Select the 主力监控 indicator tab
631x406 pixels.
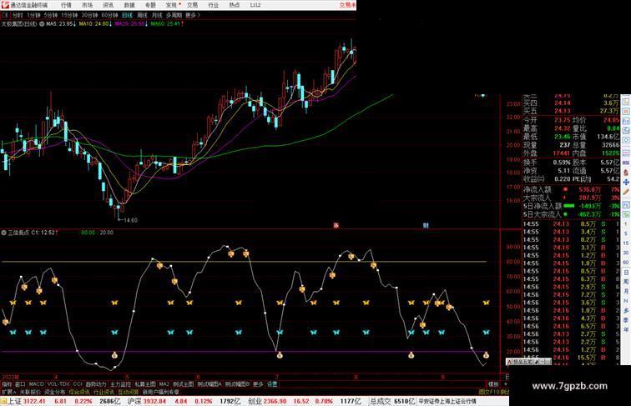(x=120, y=384)
